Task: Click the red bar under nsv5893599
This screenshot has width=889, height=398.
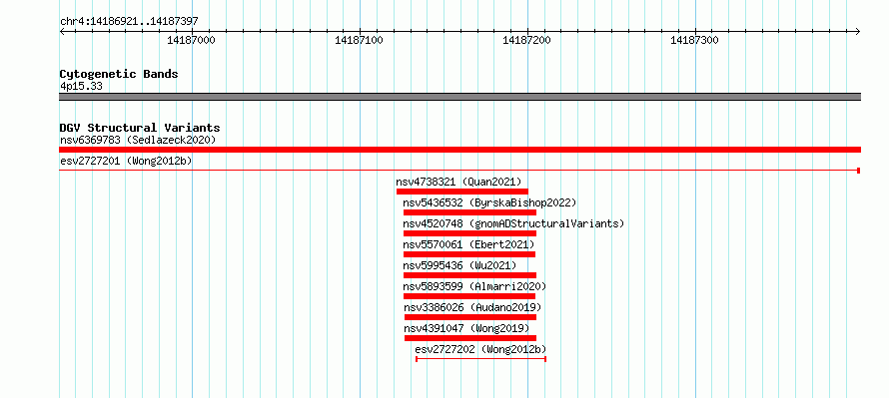Action: (x=468, y=296)
